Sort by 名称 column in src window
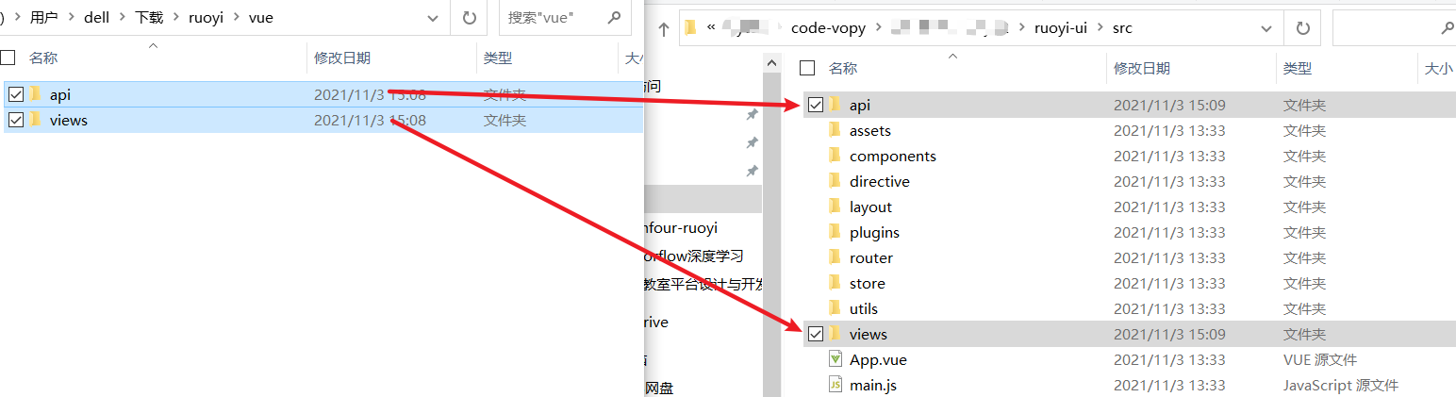The width and height of the screenshot is (1456, 397). (843, 68)
